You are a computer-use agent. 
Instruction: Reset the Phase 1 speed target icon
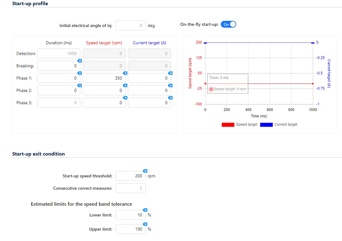point(125,73)
